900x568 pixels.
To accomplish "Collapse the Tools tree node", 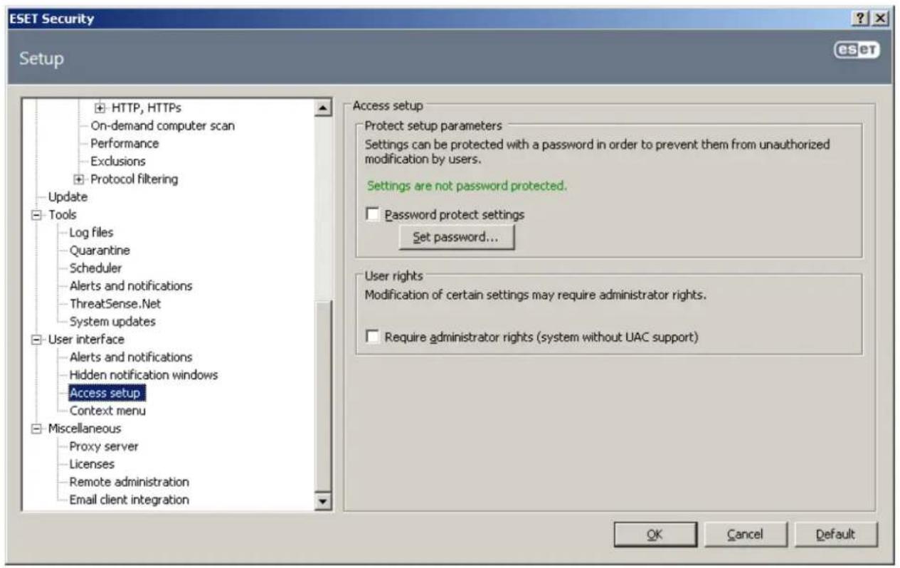I will 36,214.
